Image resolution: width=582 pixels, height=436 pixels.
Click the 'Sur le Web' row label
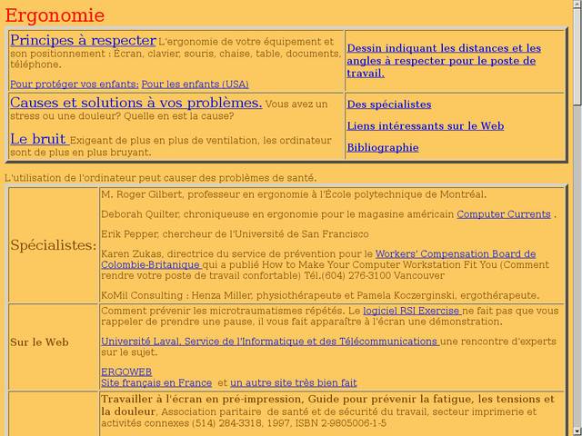click(39, 342)
